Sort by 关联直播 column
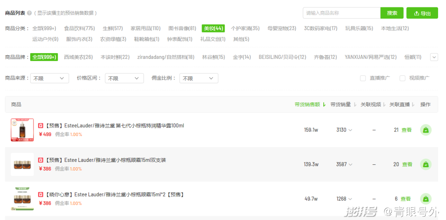Screen dimensions: 446x220 pyautogui.click(x=402, y=105)
